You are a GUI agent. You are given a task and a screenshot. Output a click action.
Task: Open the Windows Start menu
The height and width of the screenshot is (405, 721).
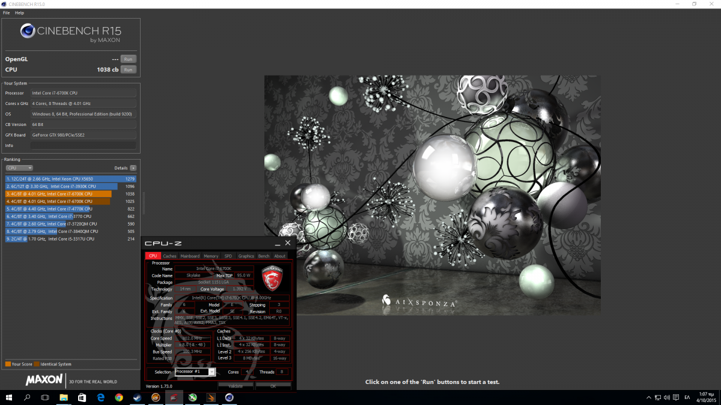[x=9, y=397]
